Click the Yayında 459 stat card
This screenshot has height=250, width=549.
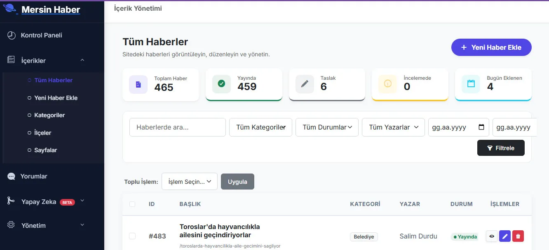tap(244, 84)
